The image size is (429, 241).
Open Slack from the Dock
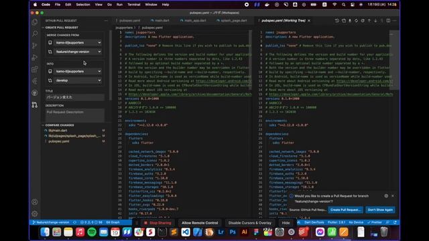(x=139, y=232)
